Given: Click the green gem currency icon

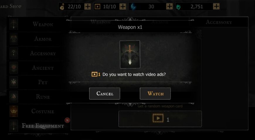Looking at the screenshot, I should coord(179,7).
